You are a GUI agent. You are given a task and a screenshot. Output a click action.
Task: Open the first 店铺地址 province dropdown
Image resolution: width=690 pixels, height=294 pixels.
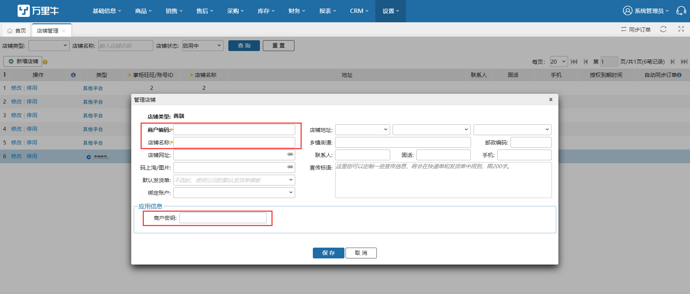tap(362, 130)
